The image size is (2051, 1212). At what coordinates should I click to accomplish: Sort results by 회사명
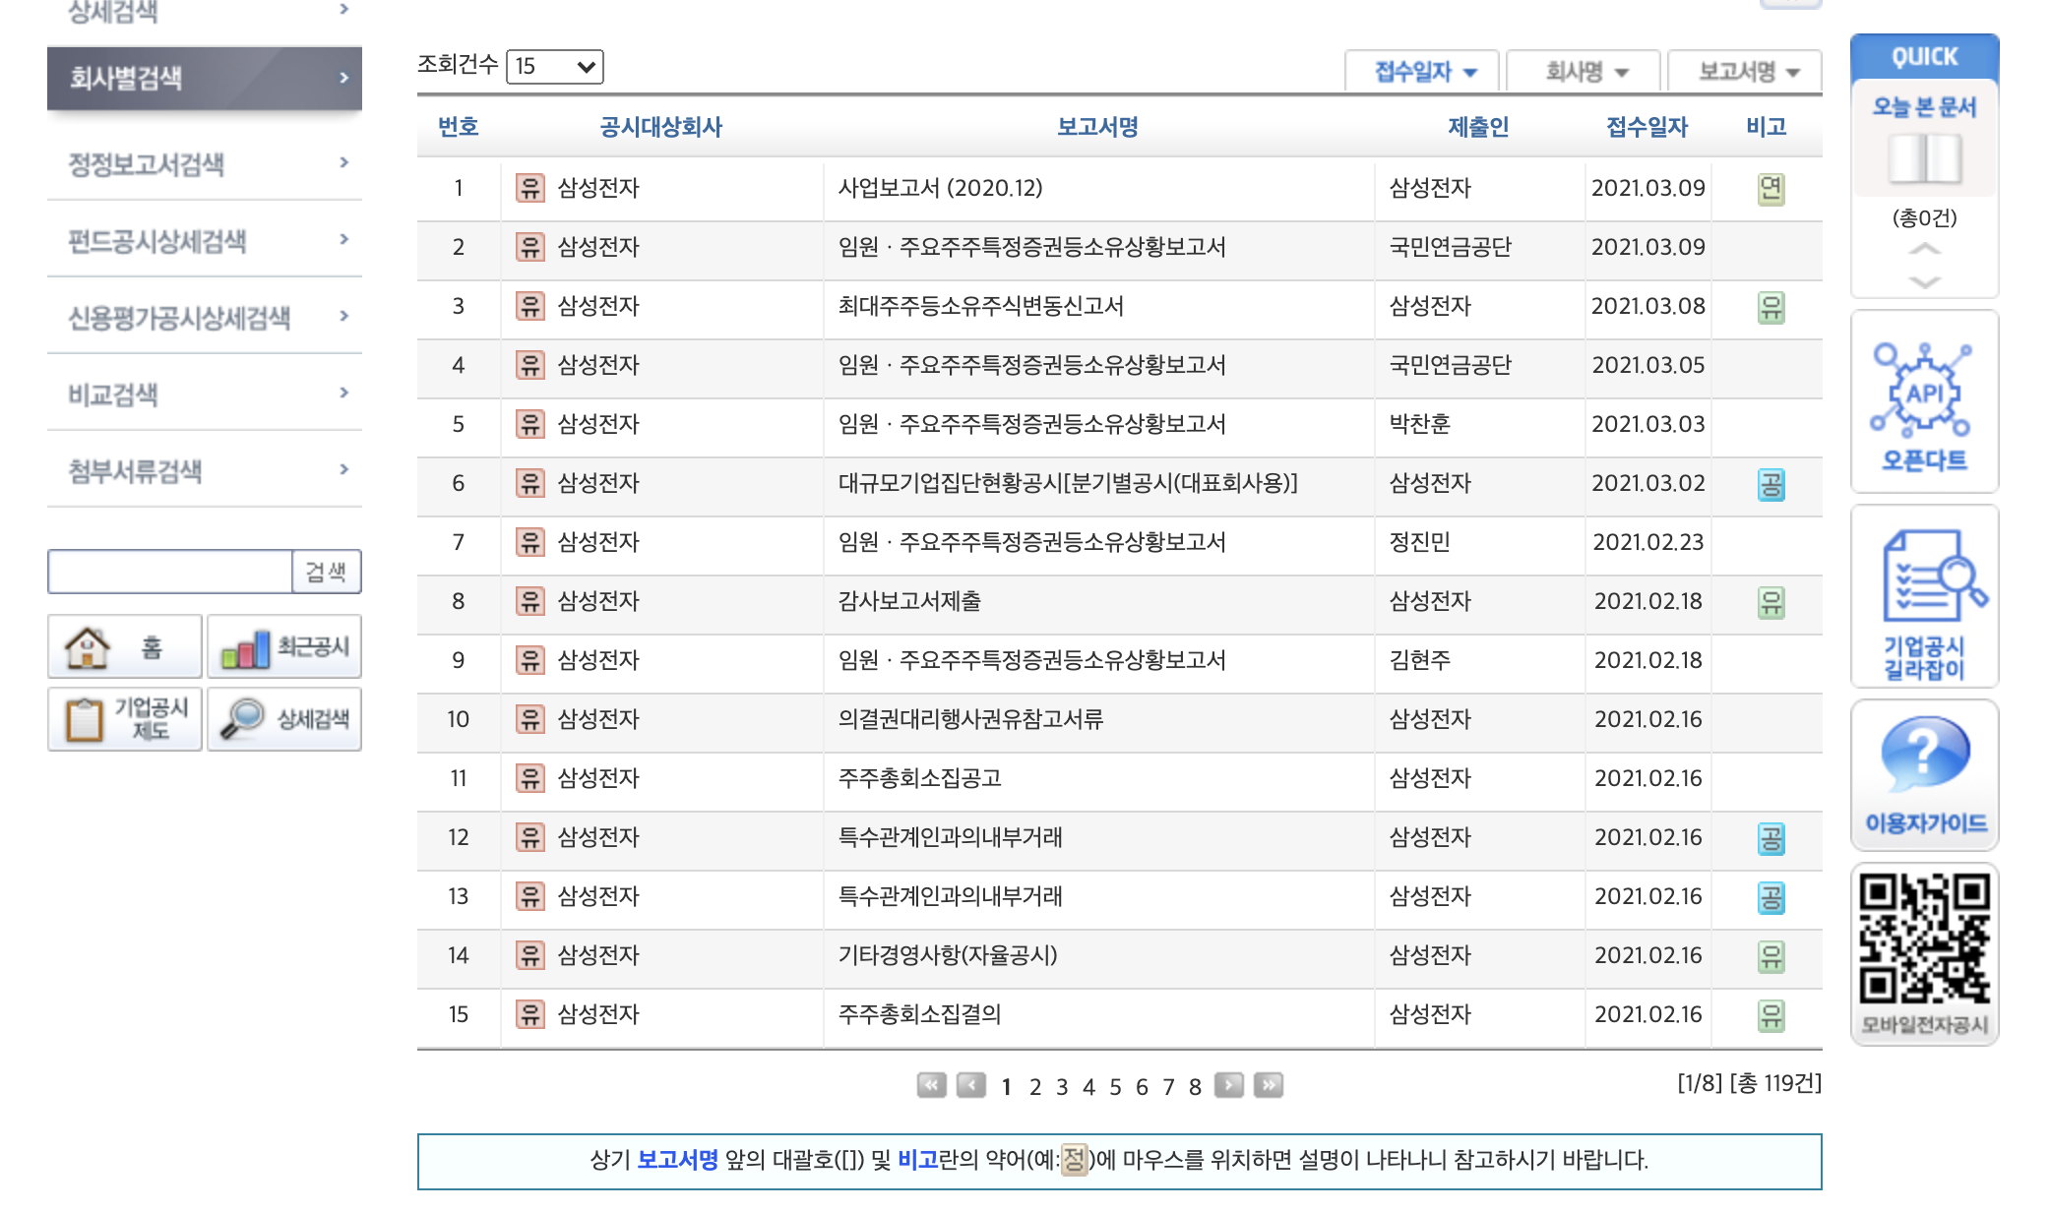tap(1585, 71)
